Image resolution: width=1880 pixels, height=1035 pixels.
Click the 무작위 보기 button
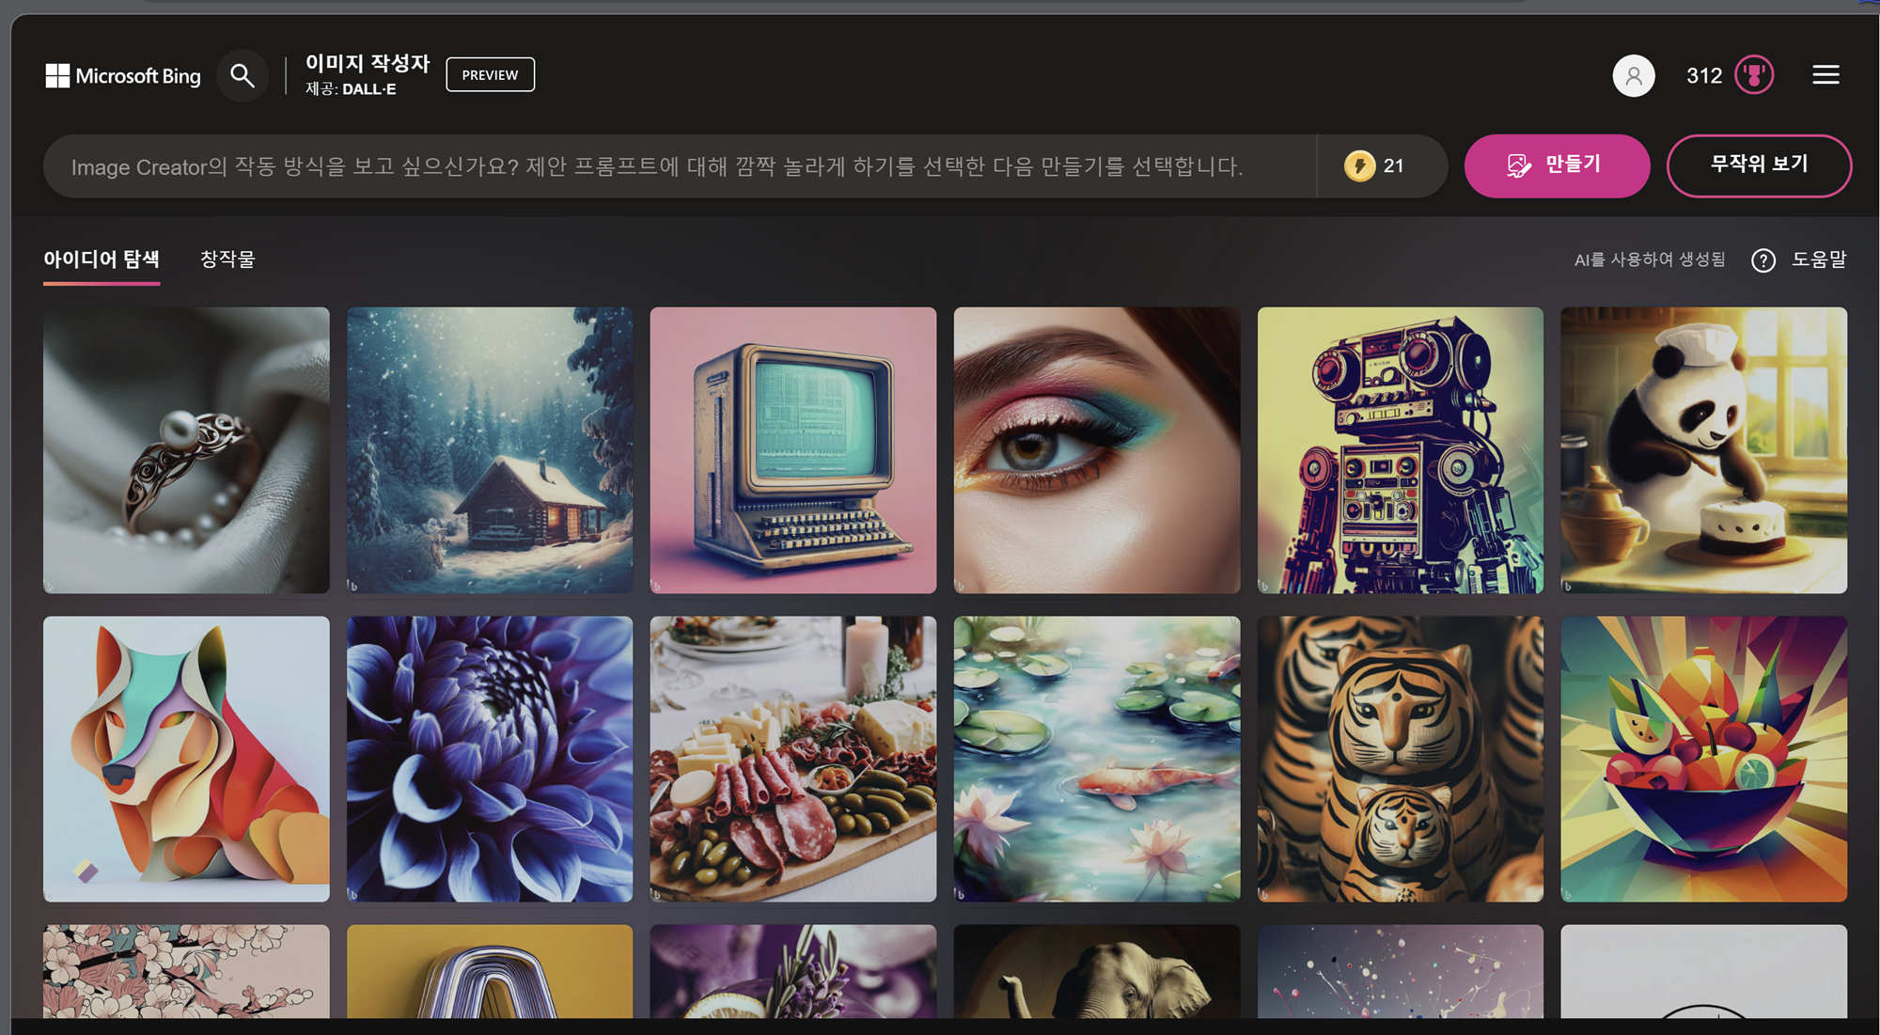[x=1759, y=165]
